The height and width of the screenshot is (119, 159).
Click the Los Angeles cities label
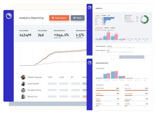(x=128, y=94)
